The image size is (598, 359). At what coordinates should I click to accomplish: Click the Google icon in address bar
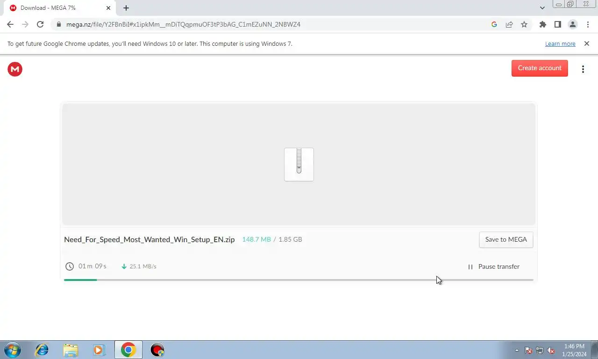coord(494,24)
